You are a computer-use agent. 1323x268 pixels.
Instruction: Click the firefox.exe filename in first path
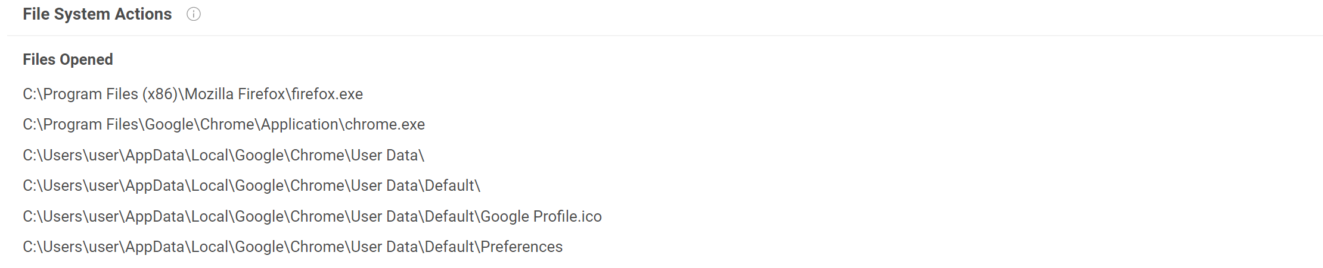(x=327, y=94)
